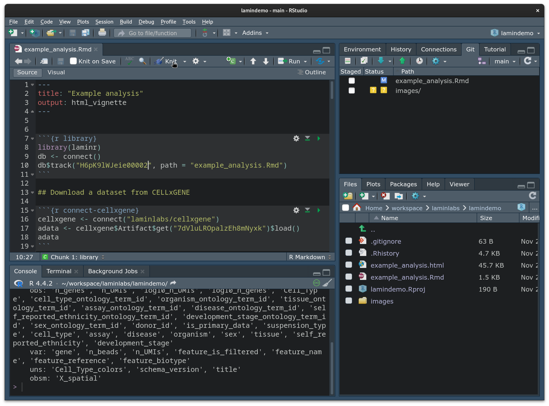
Task: Clear console with broom icon
Action: click(327, 283)
